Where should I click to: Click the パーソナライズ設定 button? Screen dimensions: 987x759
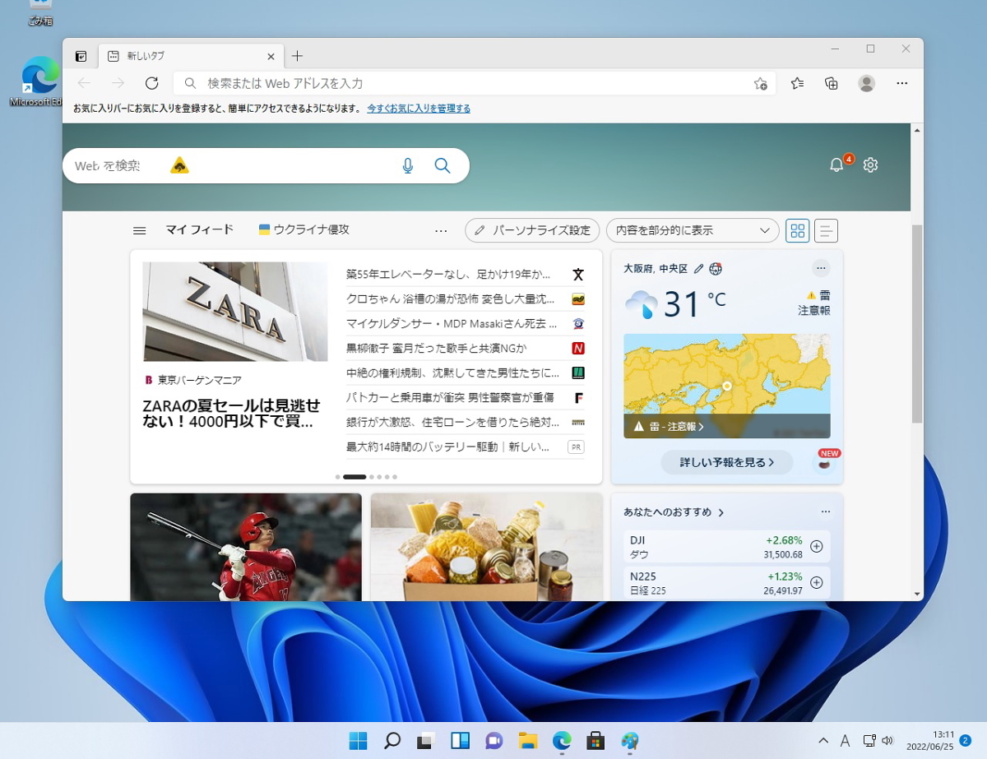coord(533,230)
